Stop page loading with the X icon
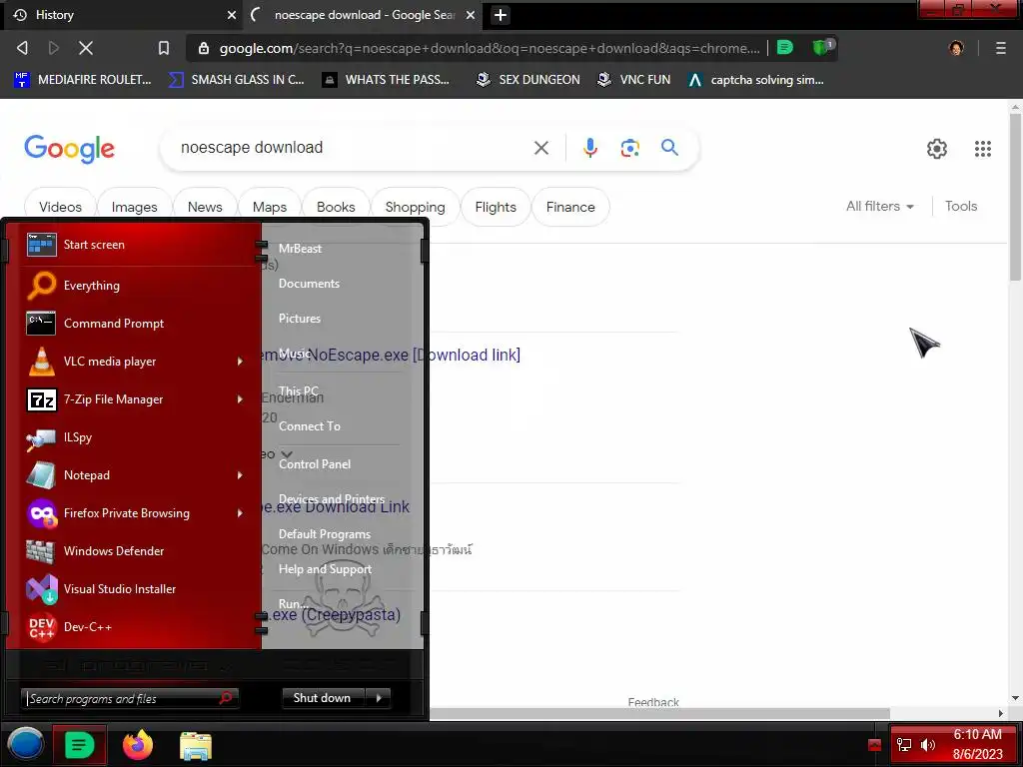 86,48
